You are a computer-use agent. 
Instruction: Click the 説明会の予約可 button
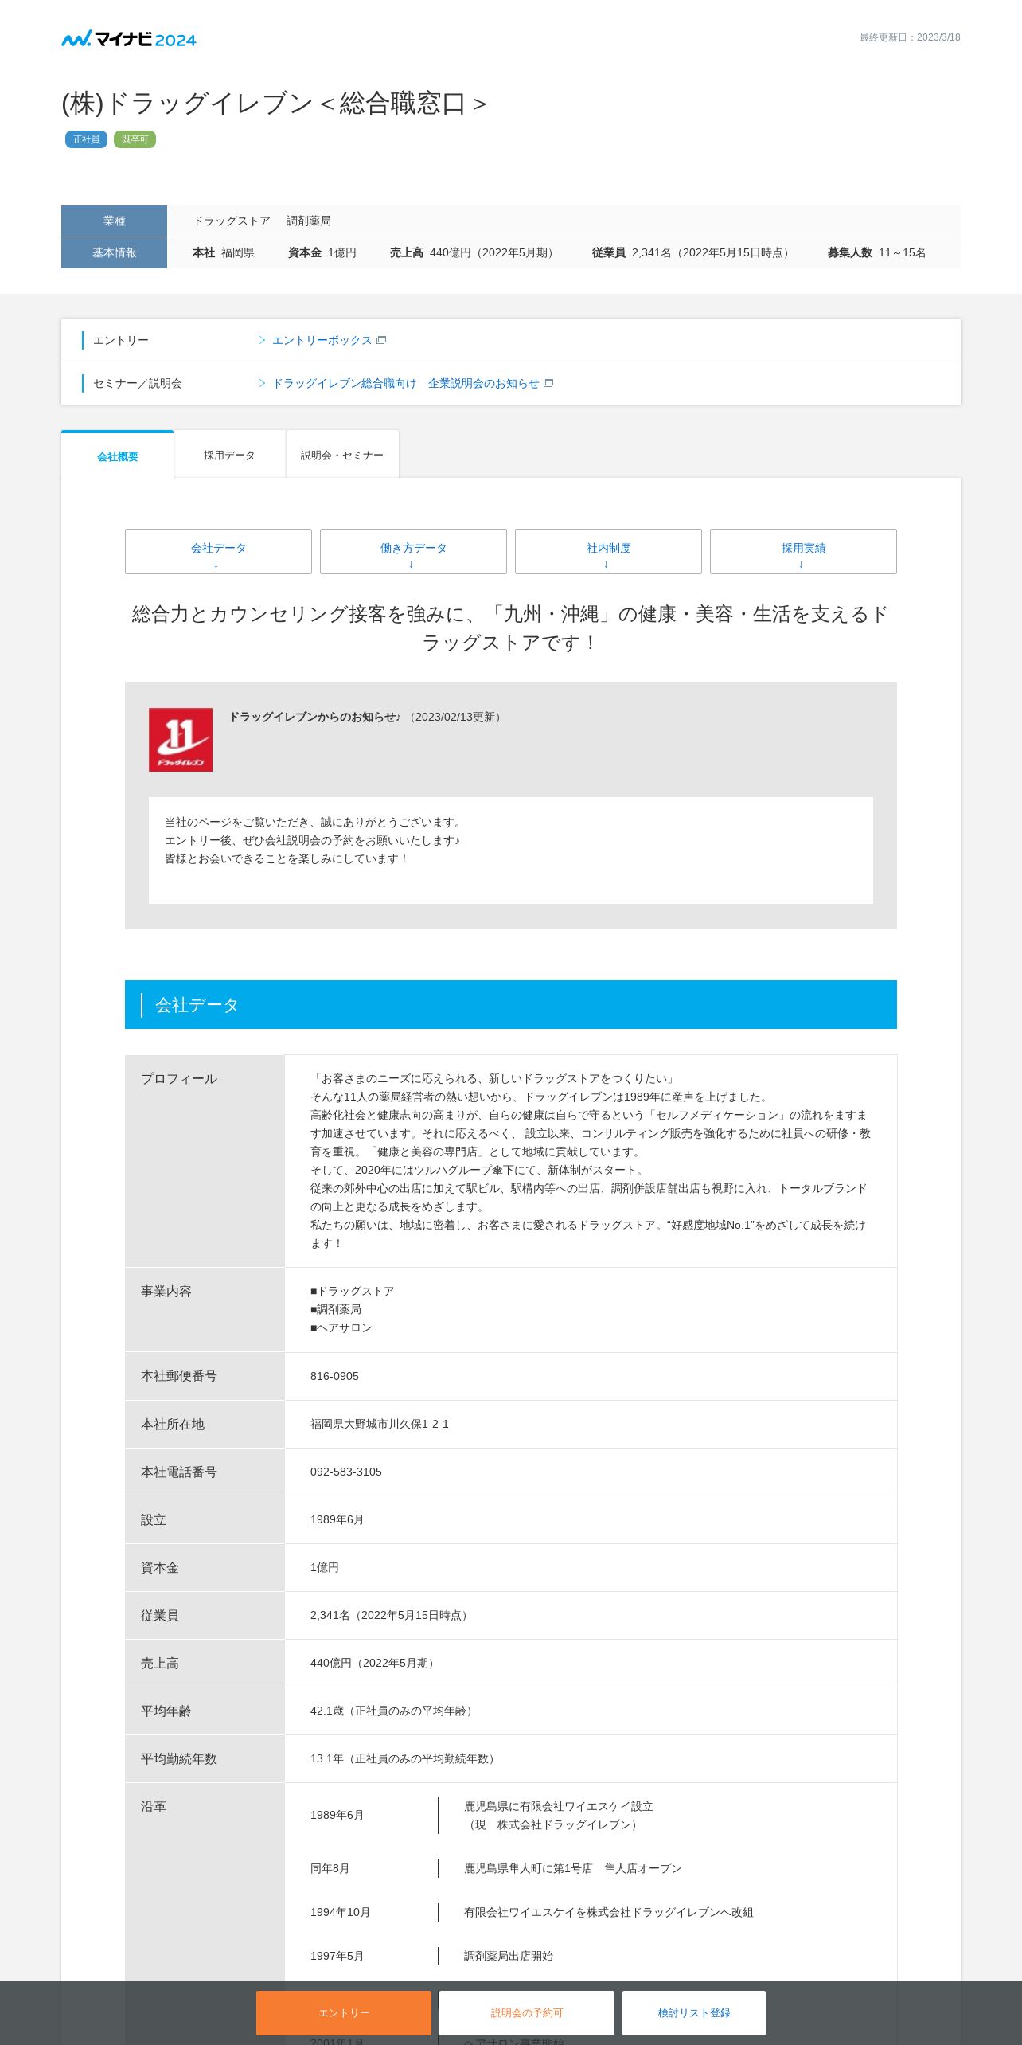[527, 2012]
